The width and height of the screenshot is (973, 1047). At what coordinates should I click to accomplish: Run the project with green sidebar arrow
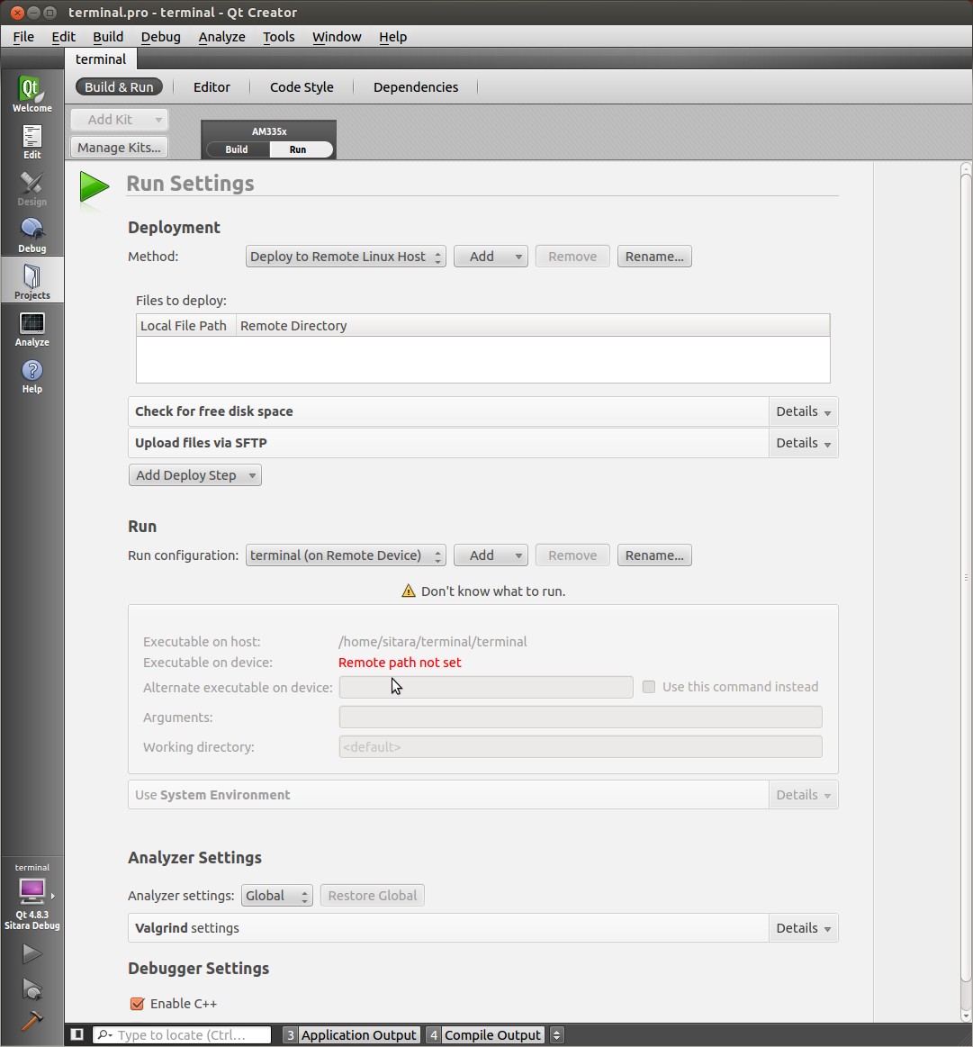(32, 953)
